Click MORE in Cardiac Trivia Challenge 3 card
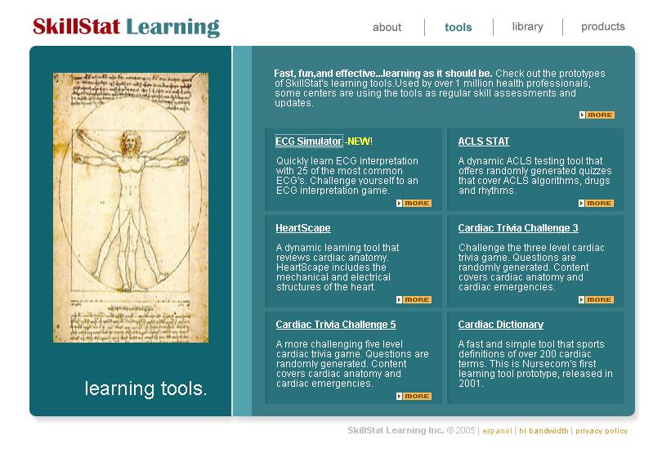The height and width of the screenshot is (449, 662). 596,299
